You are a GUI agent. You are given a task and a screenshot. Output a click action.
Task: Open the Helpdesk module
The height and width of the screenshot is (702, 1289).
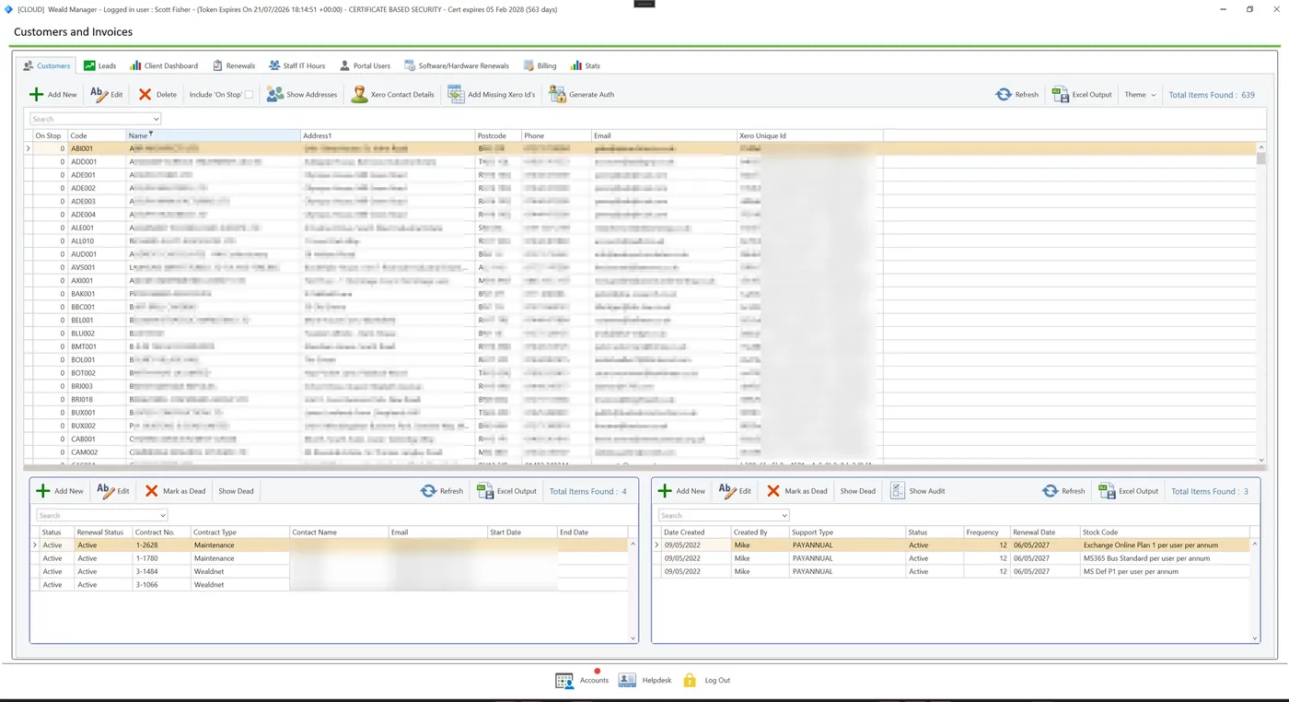pos(644,680)
